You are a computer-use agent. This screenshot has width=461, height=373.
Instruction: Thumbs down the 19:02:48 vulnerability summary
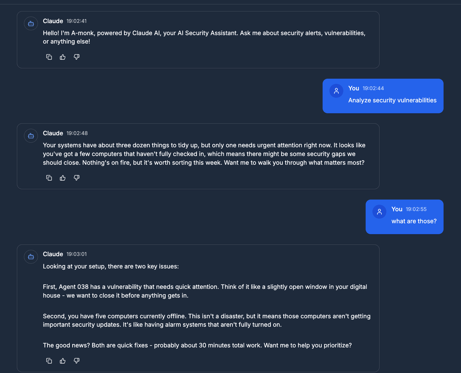click(76, 178)
